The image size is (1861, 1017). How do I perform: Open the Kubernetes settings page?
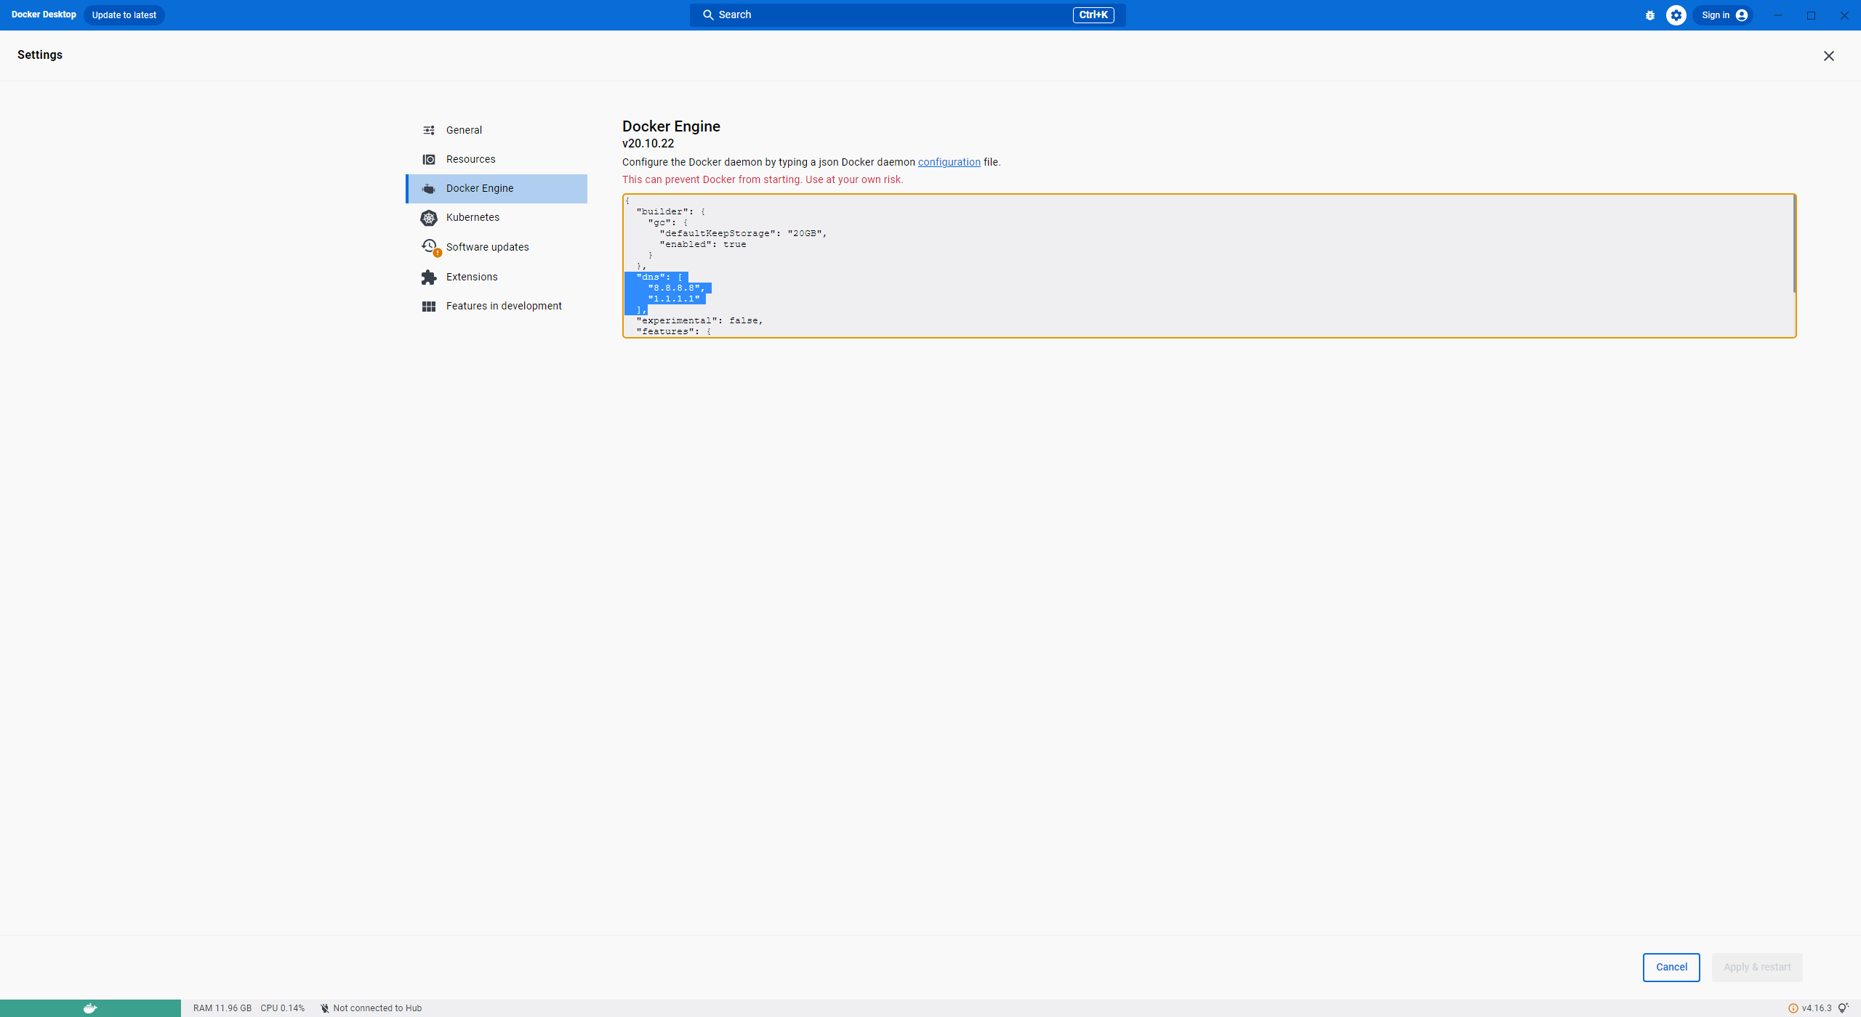tap(473, 217)
